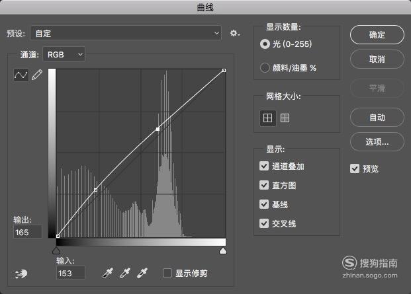This screenshot has height=294, width=411.
Task: Open the preset options gear menu
Action: [235, 33]
